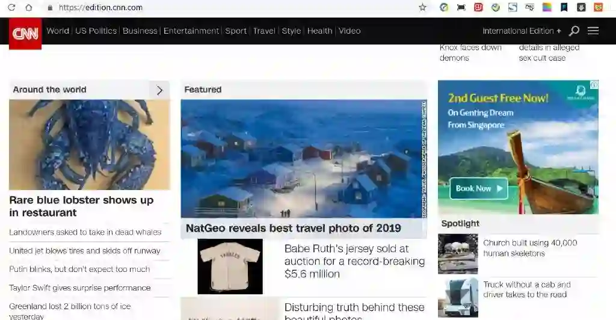Open the dark blue bookmark extension

click(564, 7)
